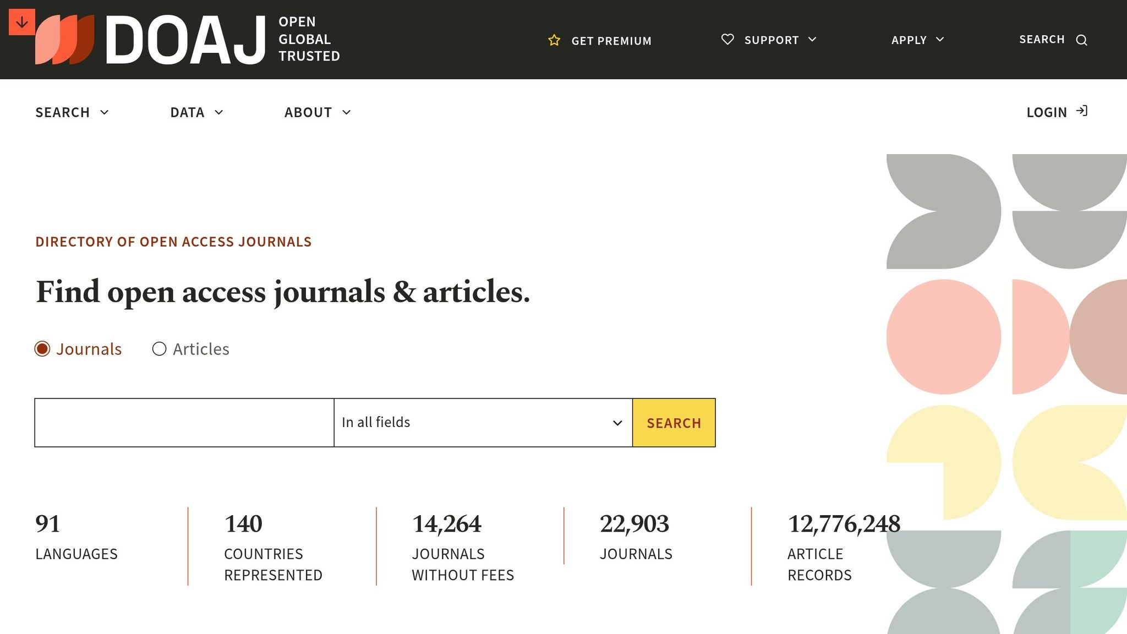The height and width of the screenshot is (634, 1127).
Task: Click 'Find open access journals & articles.' headline
Action: [283, 292]
